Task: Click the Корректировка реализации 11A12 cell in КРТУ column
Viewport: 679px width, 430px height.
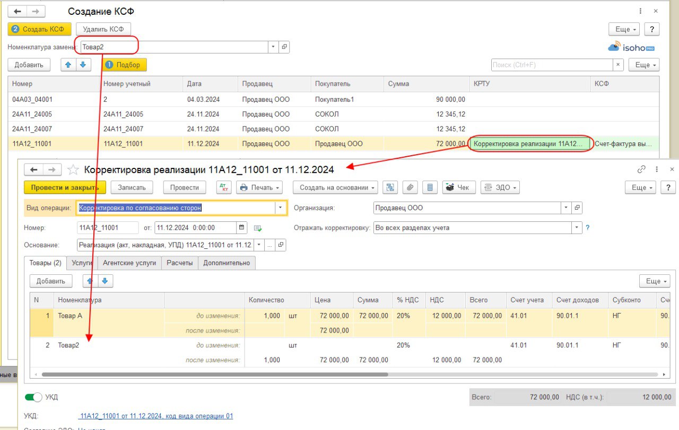Action: [x=531, y=144]
